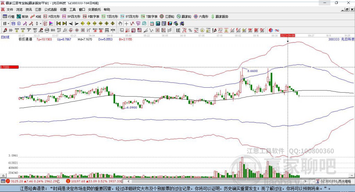The width and height of the screenshot is (355, 192).
Task: Click the Md=7.1670 indicator value
Action: (x=85, y=40)
